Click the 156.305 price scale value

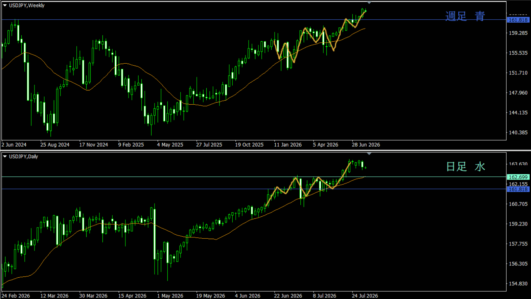518,264
